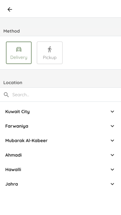The height and width of the screenshot is (215, 121).
Task: Select the Delivery method option
Action: coord(19,53)
